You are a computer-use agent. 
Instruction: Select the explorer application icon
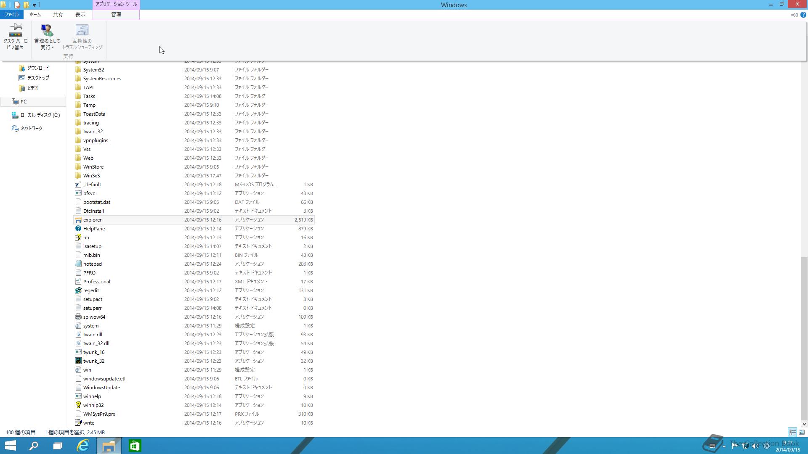(78, 220)
